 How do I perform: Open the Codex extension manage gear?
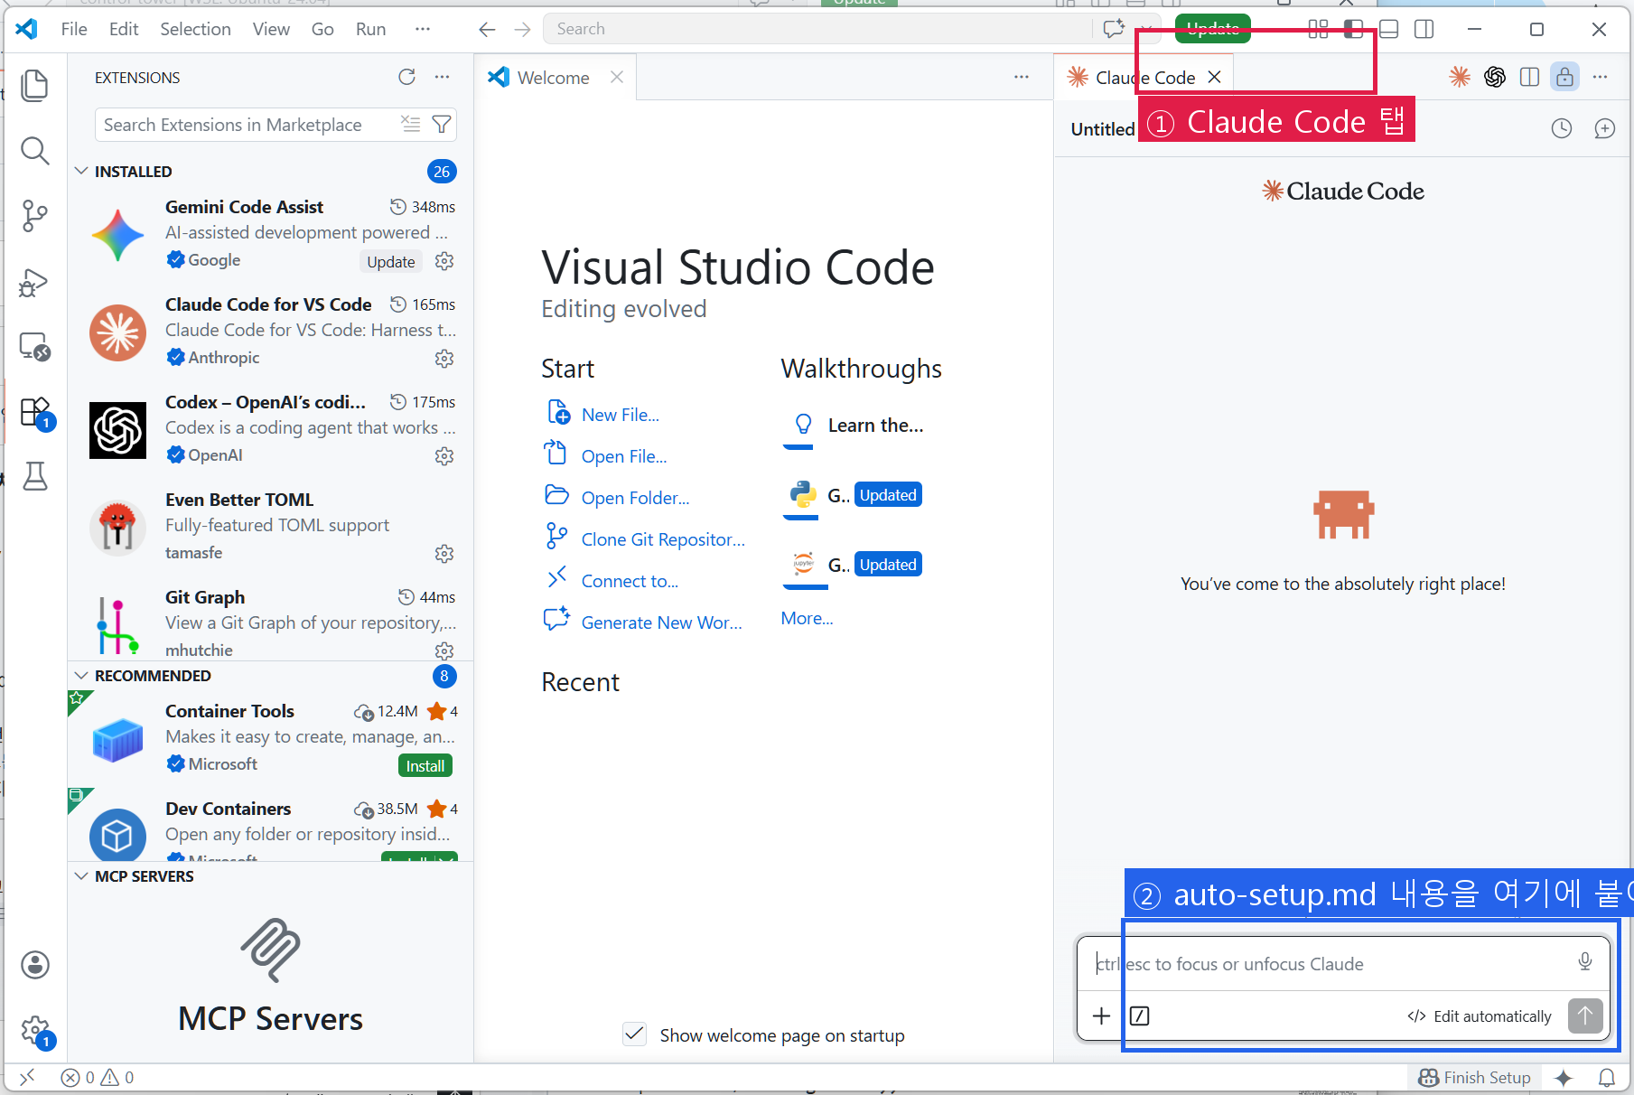point(444,456)
